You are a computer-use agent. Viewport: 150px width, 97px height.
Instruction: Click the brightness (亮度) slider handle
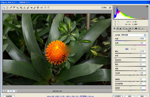coord(135,71)
